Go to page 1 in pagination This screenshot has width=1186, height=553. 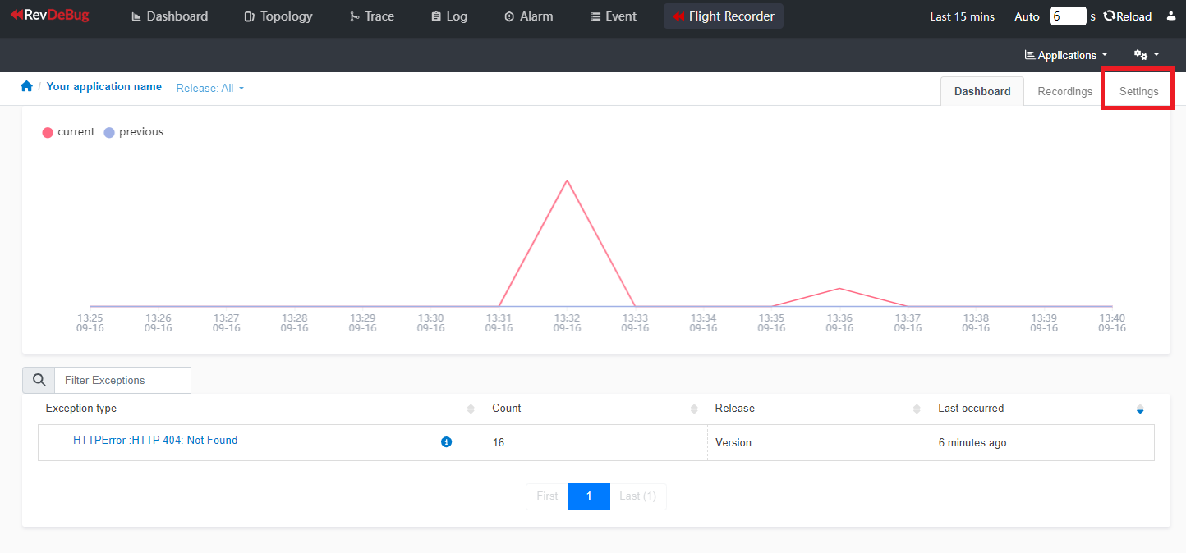coord(588,496)
